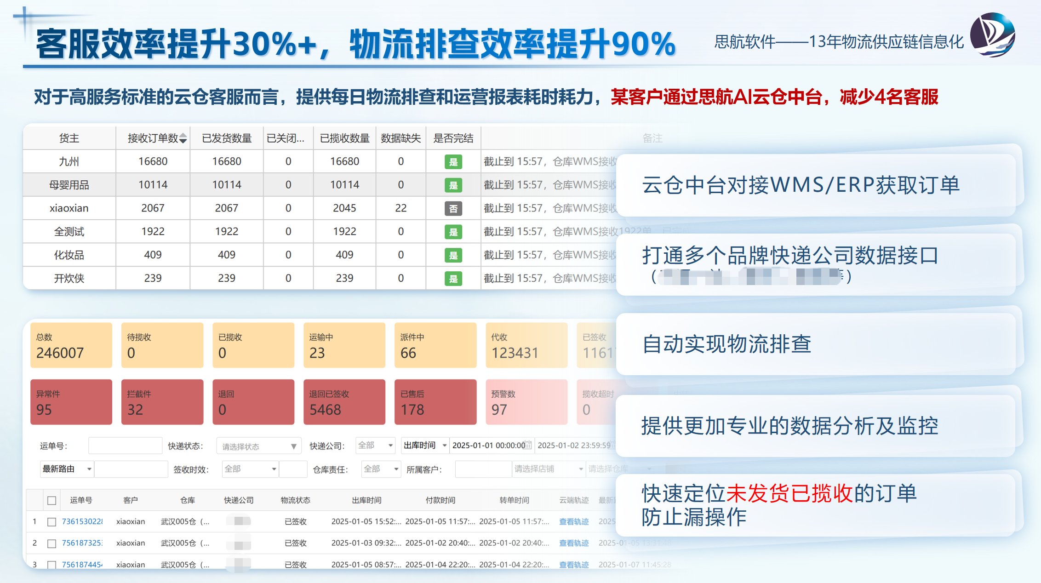The height and width of the screenshot is (583, 1041).
Task: Open waybill number link starting 756187325
Action: (x=82, y=543)
